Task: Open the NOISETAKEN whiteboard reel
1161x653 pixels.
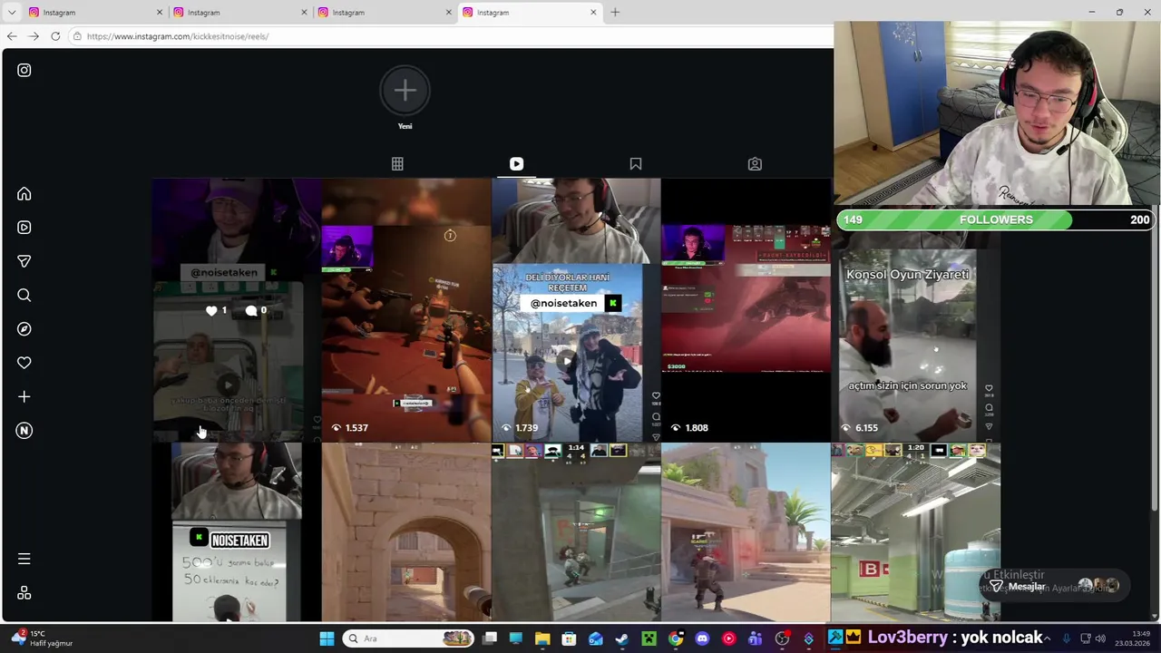Action: coord(236,532)
